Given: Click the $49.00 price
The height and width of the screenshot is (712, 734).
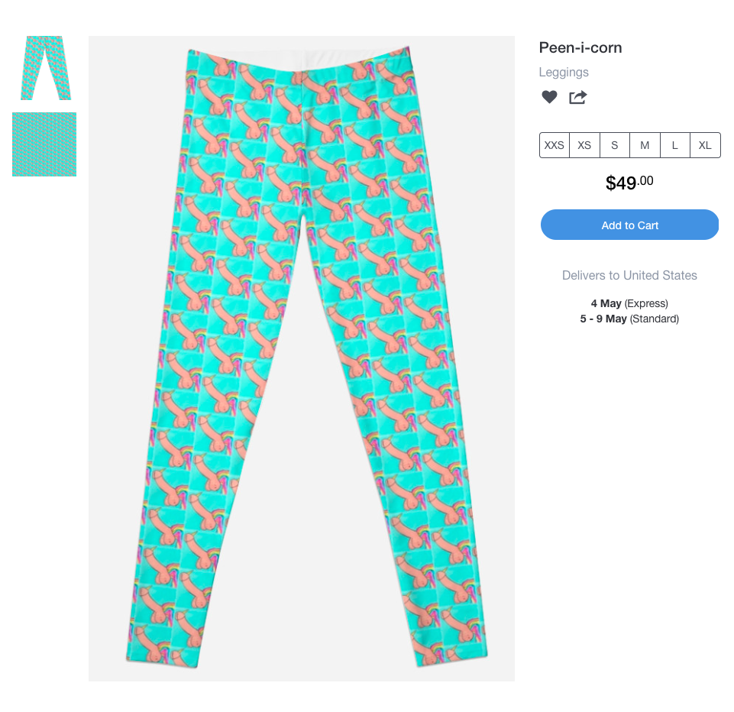Looking at the screenshot, I should pyautogui.click(x=629, y=183).
